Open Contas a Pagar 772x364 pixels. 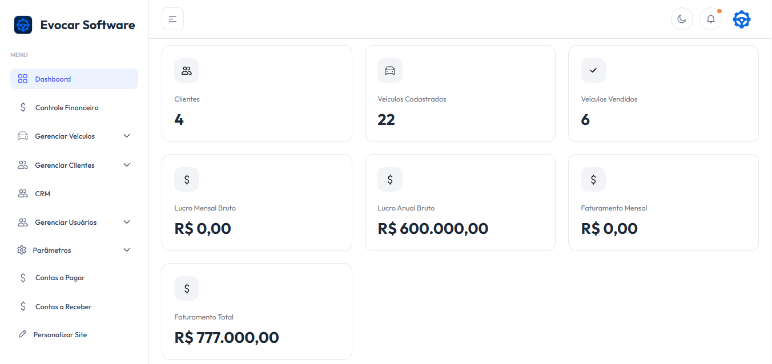coord(59,278)
